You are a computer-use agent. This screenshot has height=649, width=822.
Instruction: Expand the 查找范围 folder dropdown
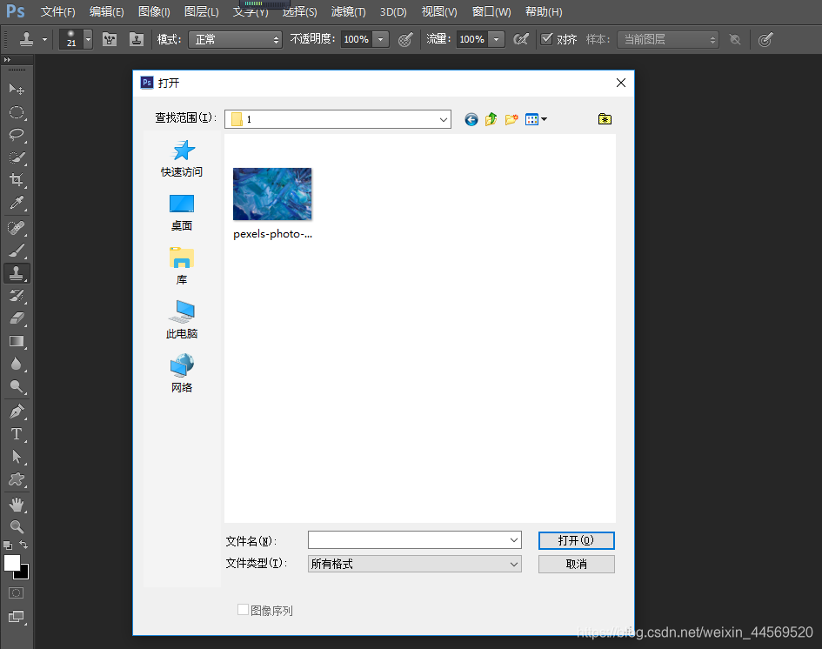[443, 119]
